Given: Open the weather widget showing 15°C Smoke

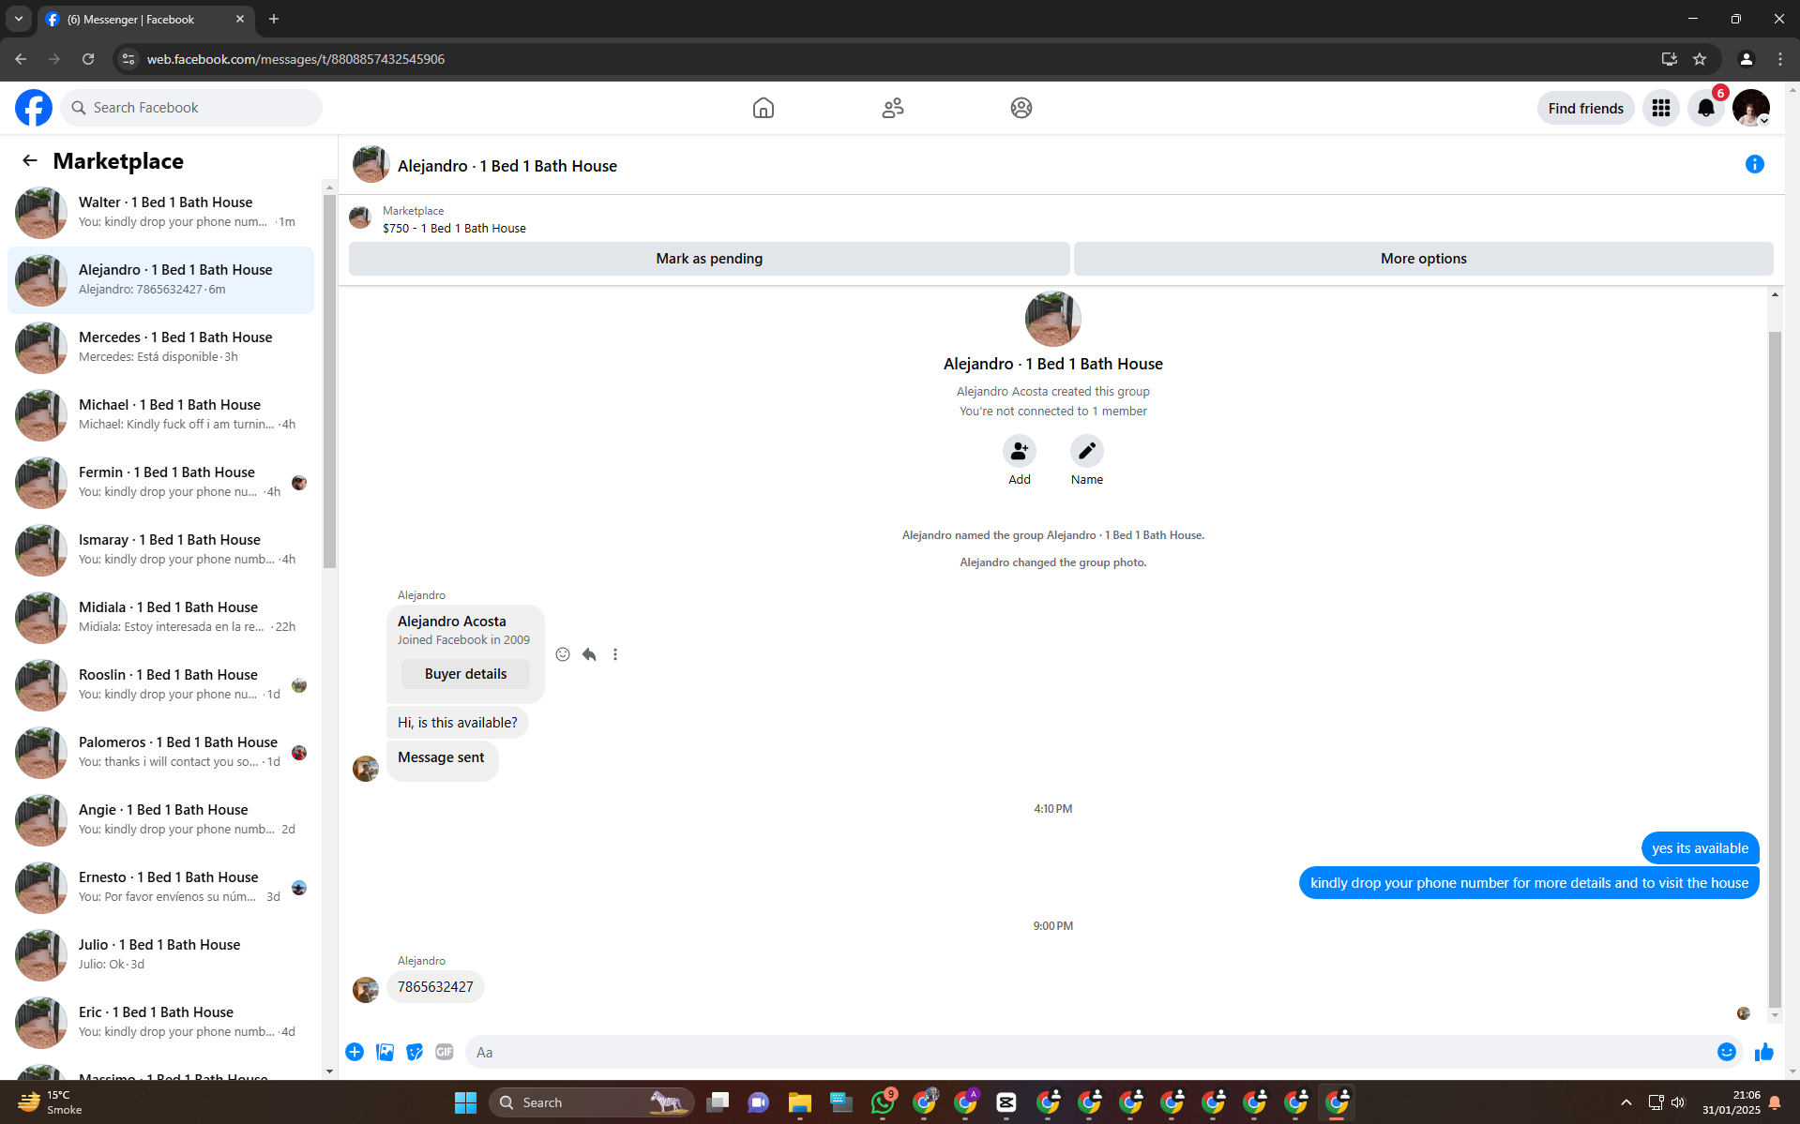Looking at the screenshot, I should point(52,1102).
